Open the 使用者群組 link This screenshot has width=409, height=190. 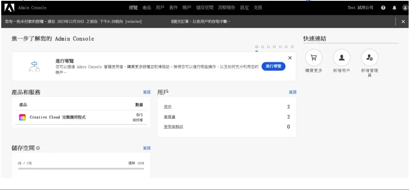tap(174, 127)
